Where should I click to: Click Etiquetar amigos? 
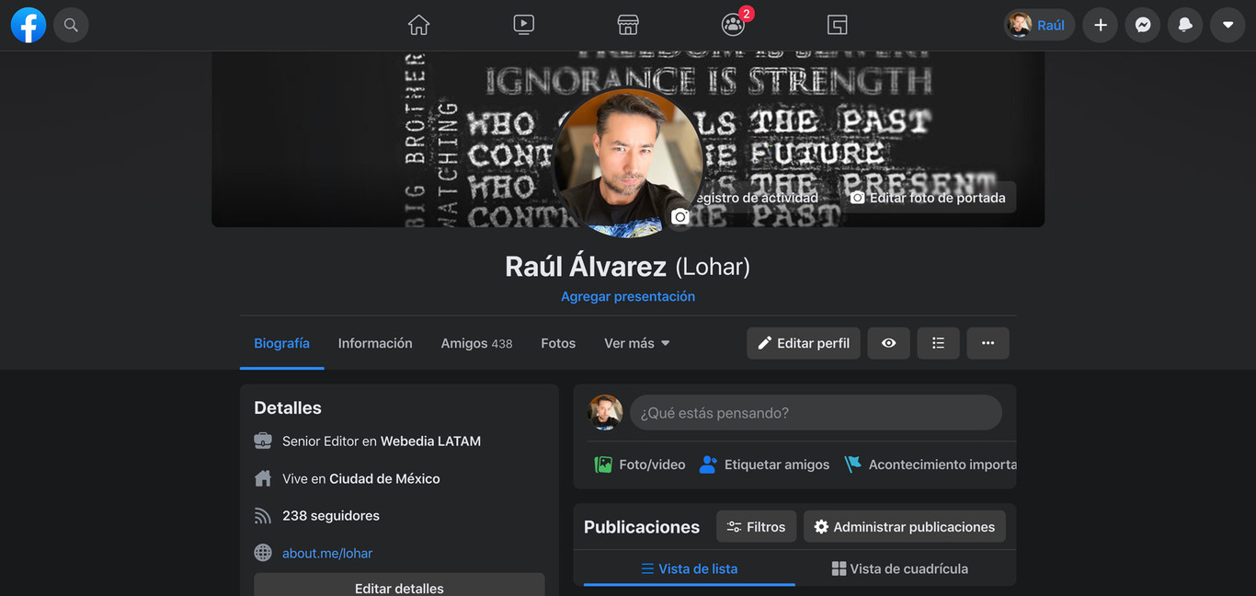coord(764,464)
